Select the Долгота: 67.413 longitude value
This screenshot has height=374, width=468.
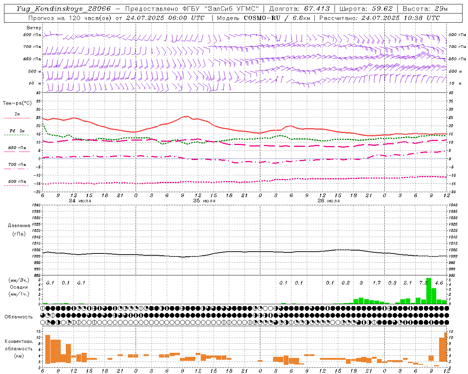299,9
